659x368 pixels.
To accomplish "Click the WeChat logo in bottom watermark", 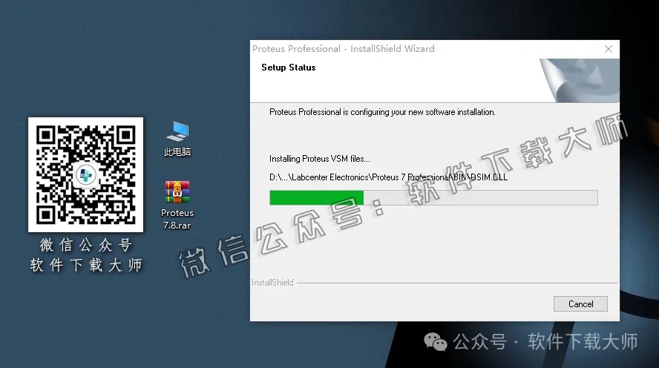I will 436,341.
